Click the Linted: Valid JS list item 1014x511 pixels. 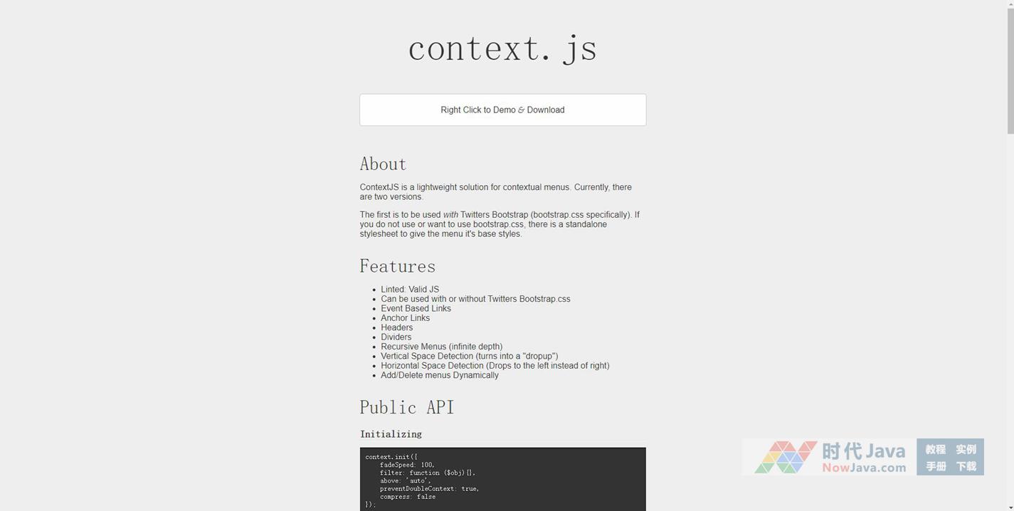409,290
